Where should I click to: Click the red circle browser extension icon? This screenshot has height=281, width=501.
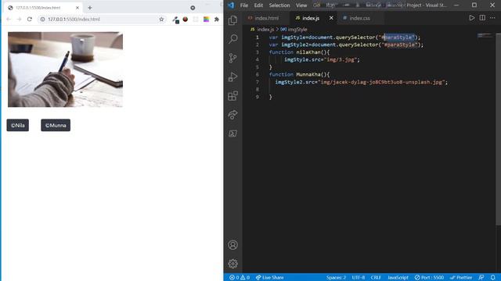[186, 19]
